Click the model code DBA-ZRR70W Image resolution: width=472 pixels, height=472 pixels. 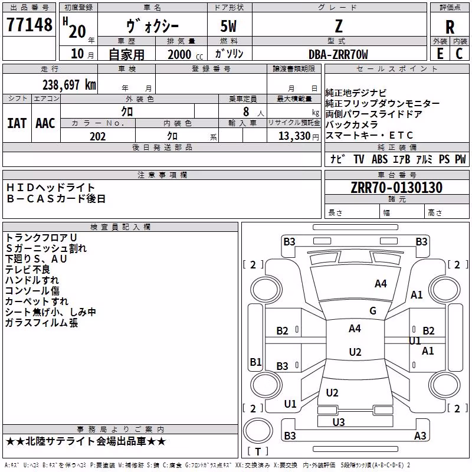pyautogui.click(x=338, y=54)
